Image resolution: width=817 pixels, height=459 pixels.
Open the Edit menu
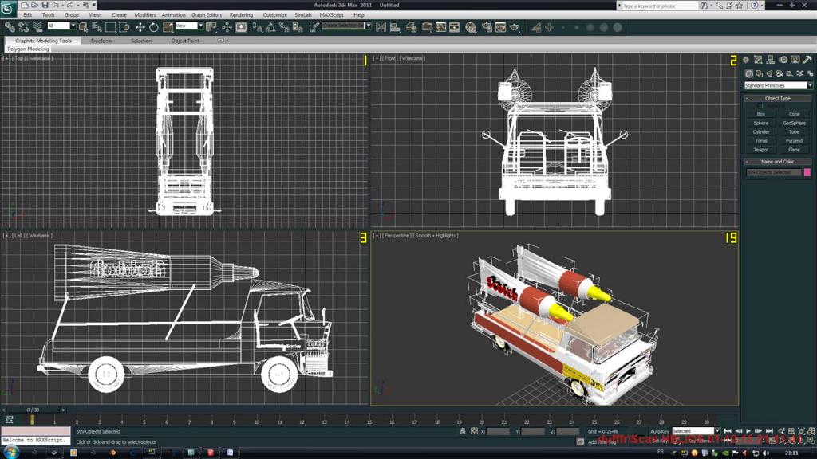tap(28, 15)
